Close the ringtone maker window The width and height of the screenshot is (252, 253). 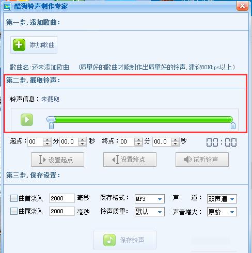pos(242,6)
